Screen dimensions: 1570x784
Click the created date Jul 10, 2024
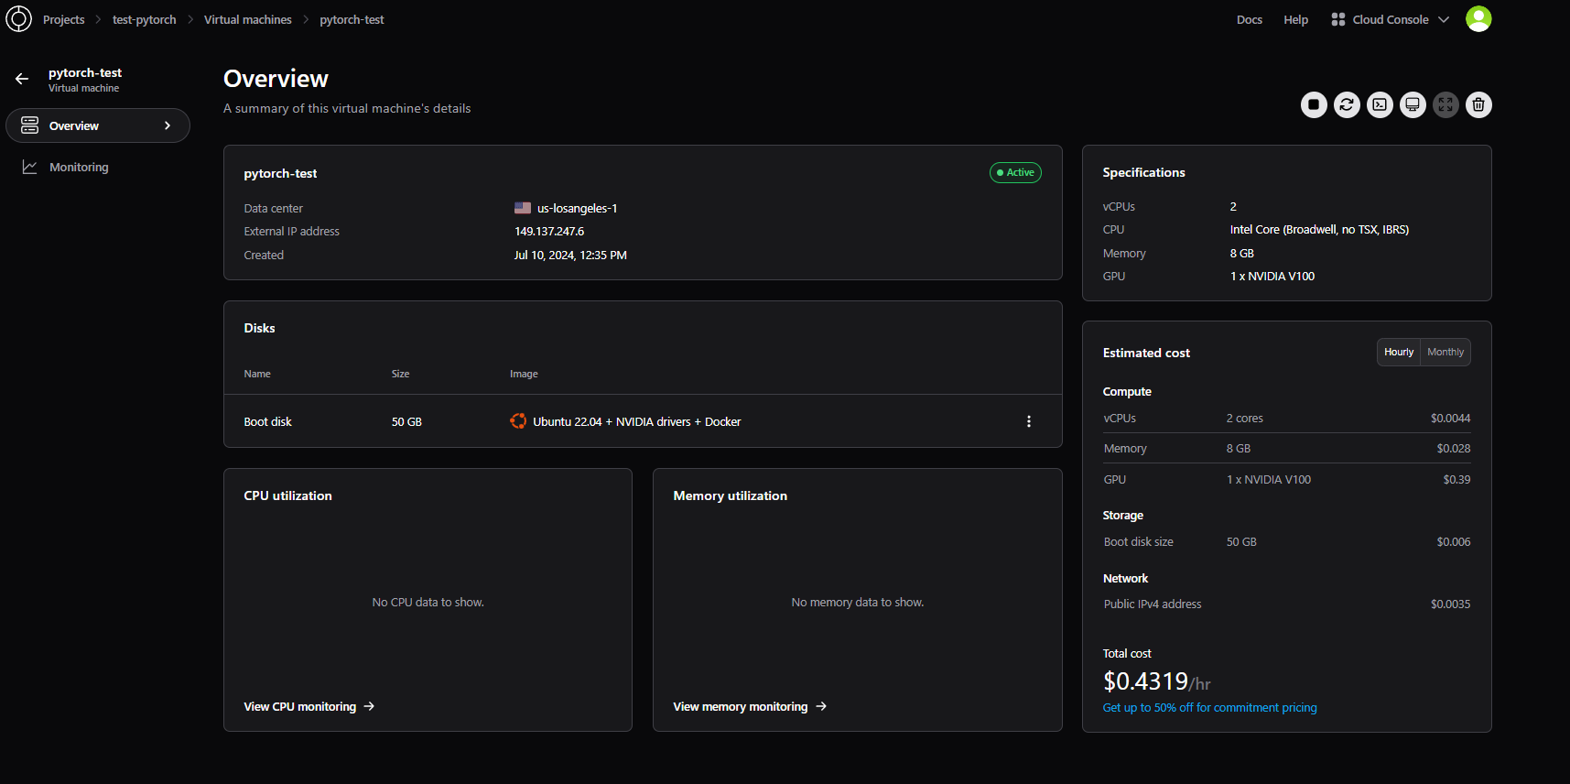click(x=570, y=256)
